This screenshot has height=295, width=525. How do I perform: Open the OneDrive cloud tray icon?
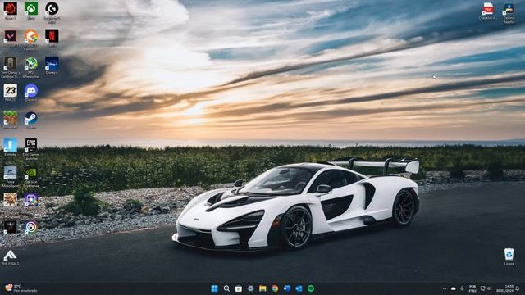[x=454, y=288]
